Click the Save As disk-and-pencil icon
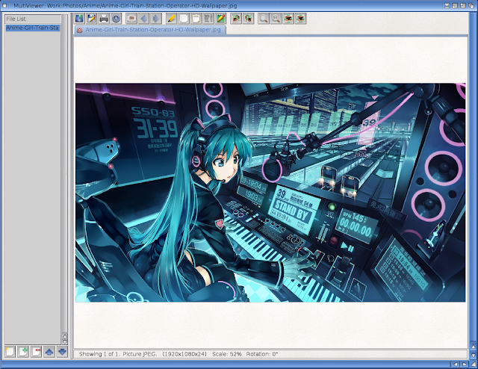Viewport: 478px width, 369px height. pyautogui.click(x=91, y=19)
